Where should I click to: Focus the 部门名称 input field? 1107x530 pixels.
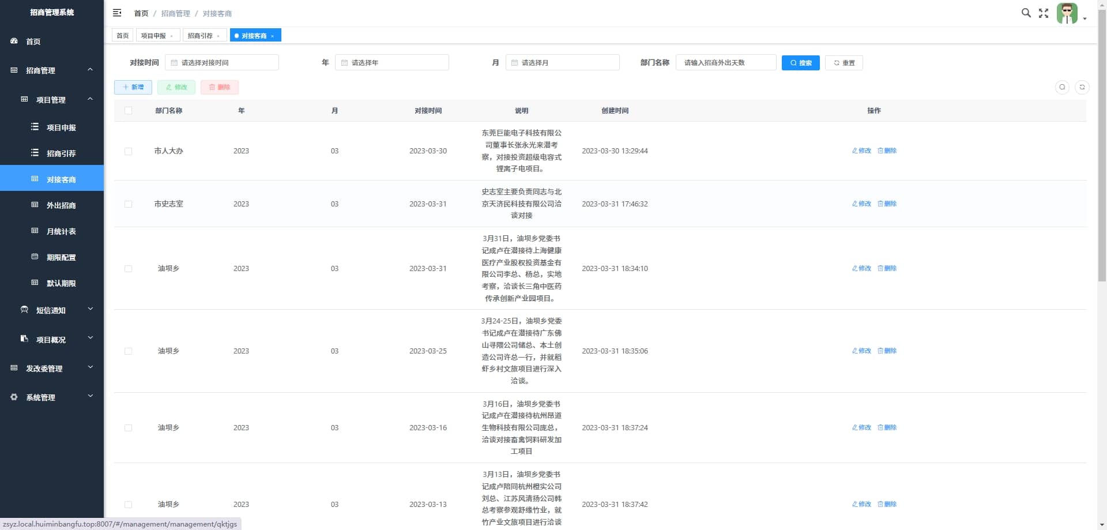point(726,62)
